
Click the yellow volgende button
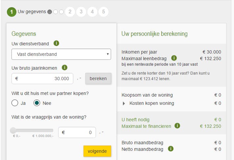click(x=97, y=151)
